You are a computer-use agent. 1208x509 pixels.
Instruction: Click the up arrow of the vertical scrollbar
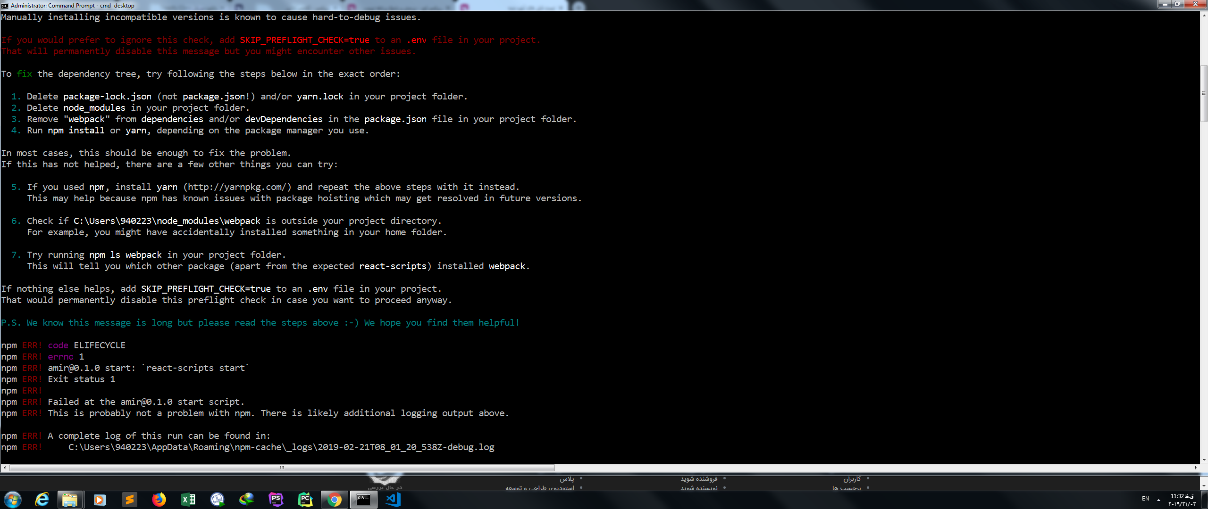pos(1204,15)
